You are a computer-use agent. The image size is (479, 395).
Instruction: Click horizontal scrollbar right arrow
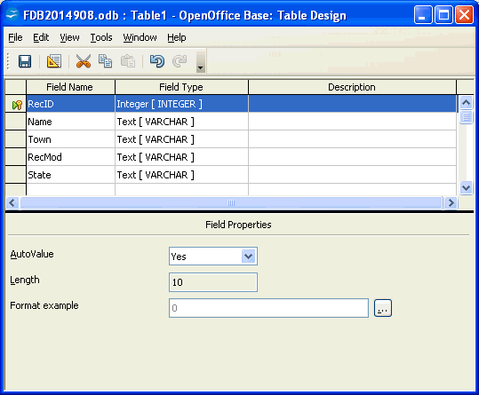click(451, 203)
